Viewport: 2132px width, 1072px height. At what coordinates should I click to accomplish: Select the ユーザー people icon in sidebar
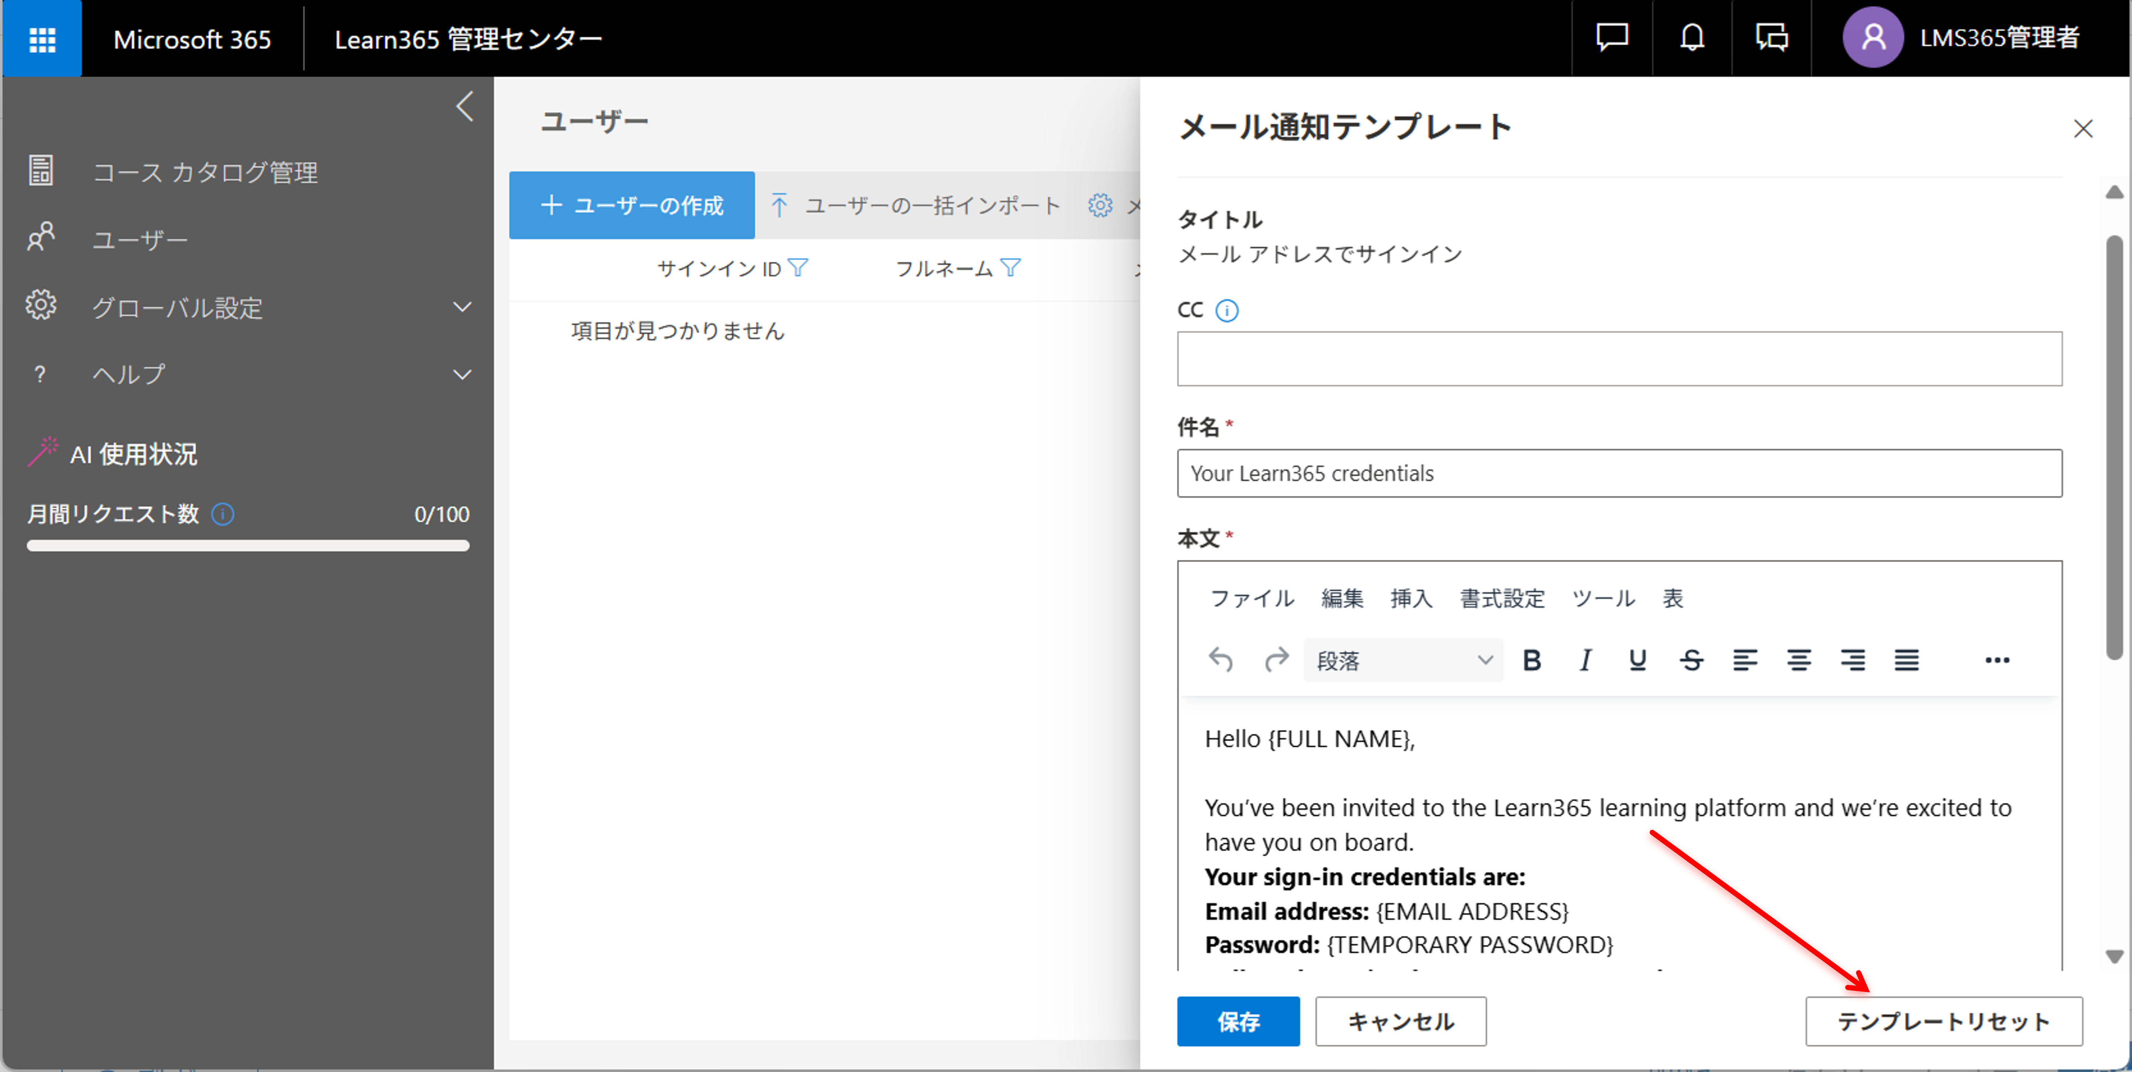[41, 237]
